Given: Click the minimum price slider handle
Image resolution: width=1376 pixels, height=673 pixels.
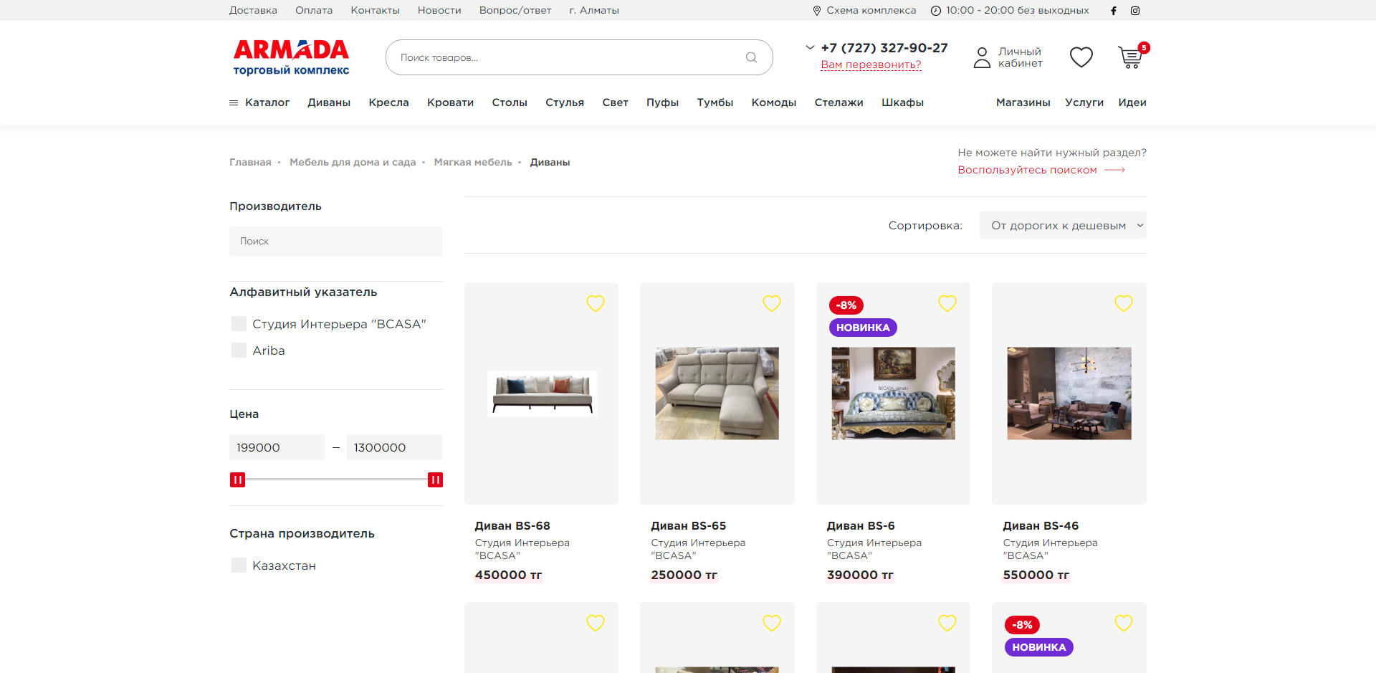Looking at the screenshot, I should [237, 479].
